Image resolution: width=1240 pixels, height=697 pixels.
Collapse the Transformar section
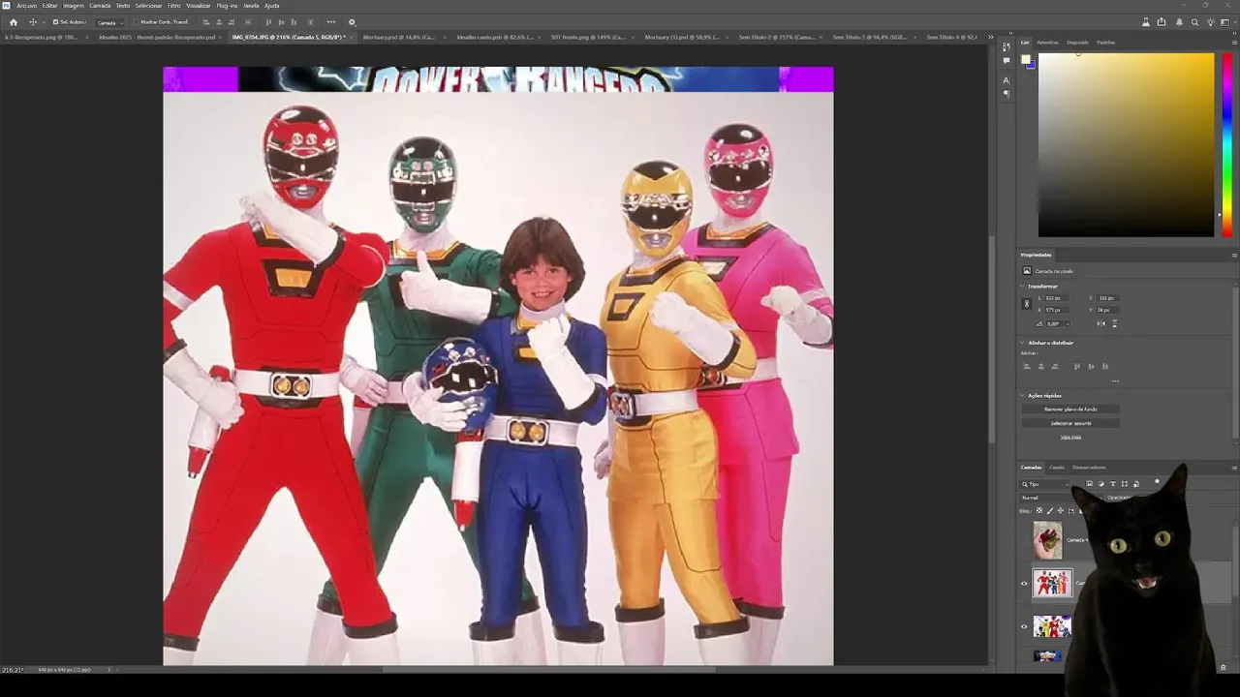coord(1022,287)
